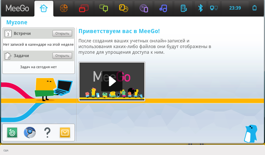Click Открыть button next to Задачи
Screen dimensions: 265x155
[62, 56]
